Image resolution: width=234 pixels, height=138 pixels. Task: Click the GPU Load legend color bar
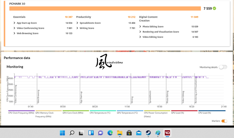pyautogui.click(x=184, y=110)
